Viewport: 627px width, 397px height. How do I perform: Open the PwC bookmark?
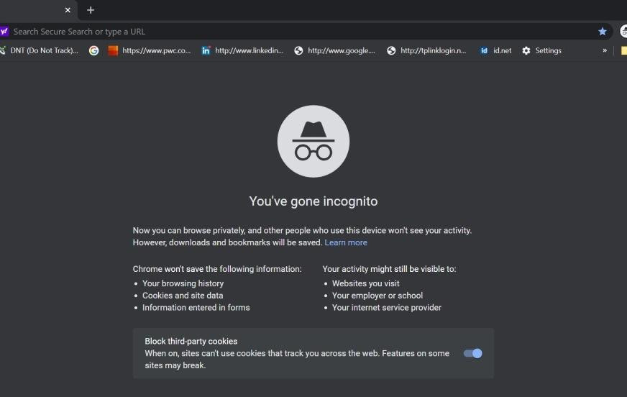pyautogui.click(x=150, y=51)
